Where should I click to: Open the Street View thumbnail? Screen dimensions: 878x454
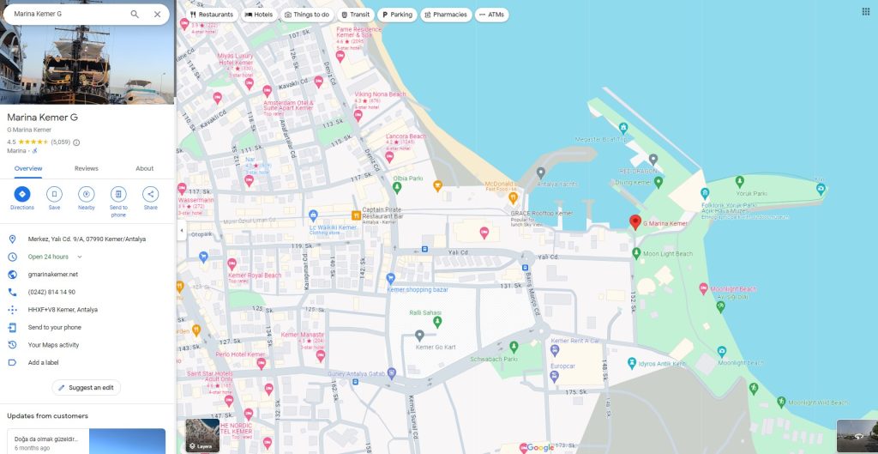coord(855,435)
